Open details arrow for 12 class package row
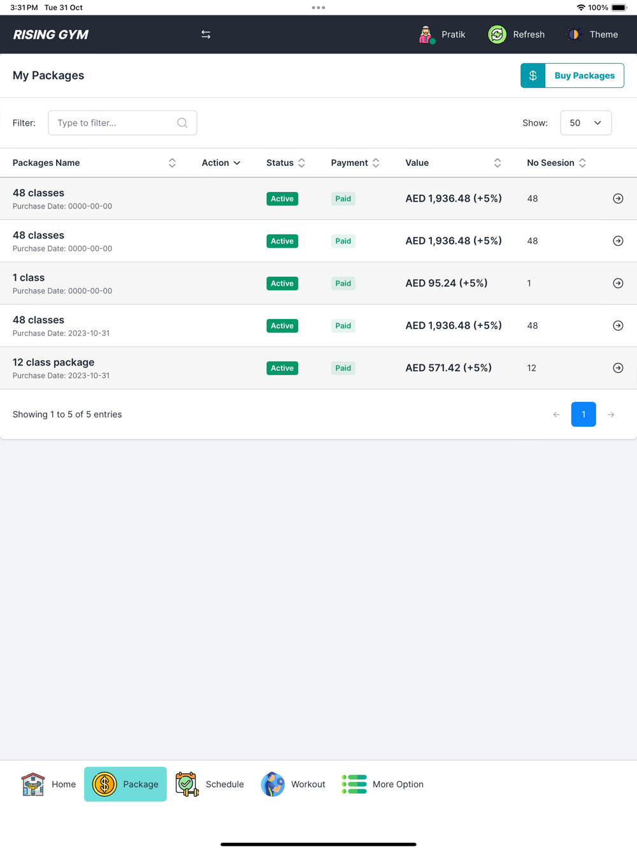Viewport: 637px width, 851px height. pyautogui.click(x=618, y=368)
